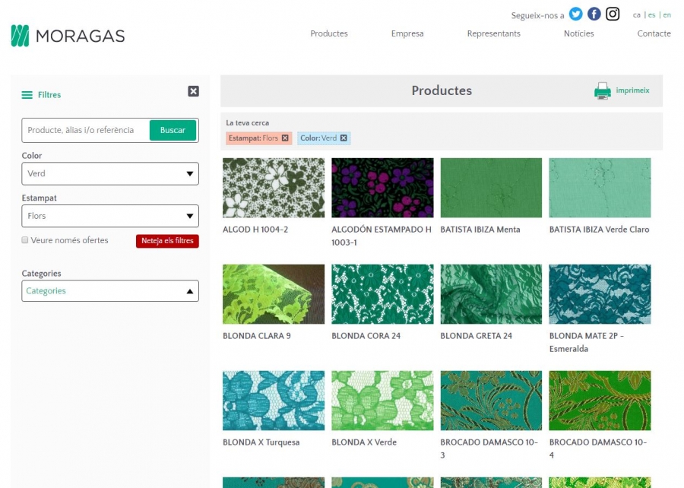This screenshot has height=488, width=684.
Task: Collapse the Categories dropdown
Action: (x=110, y=291)
